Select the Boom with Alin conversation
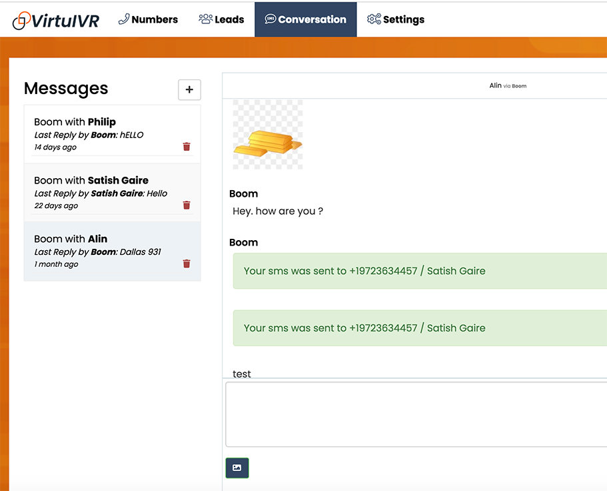 pos(100,251)
